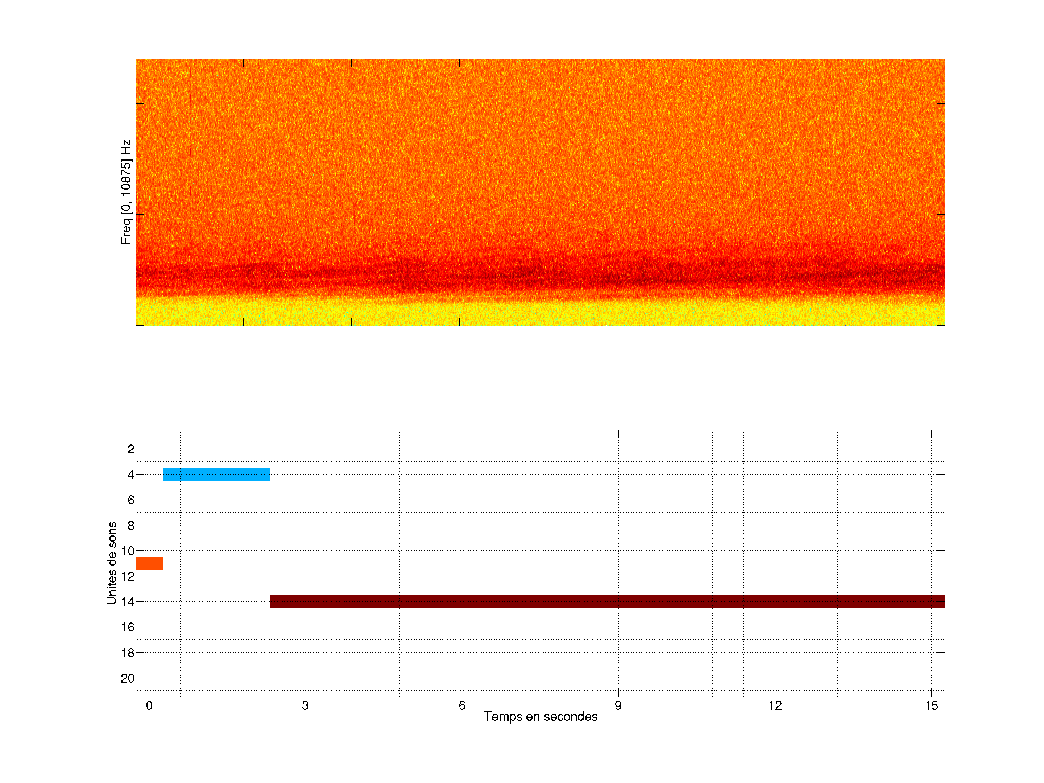Click the x-axis tick label 6

[x=461, y=705]
